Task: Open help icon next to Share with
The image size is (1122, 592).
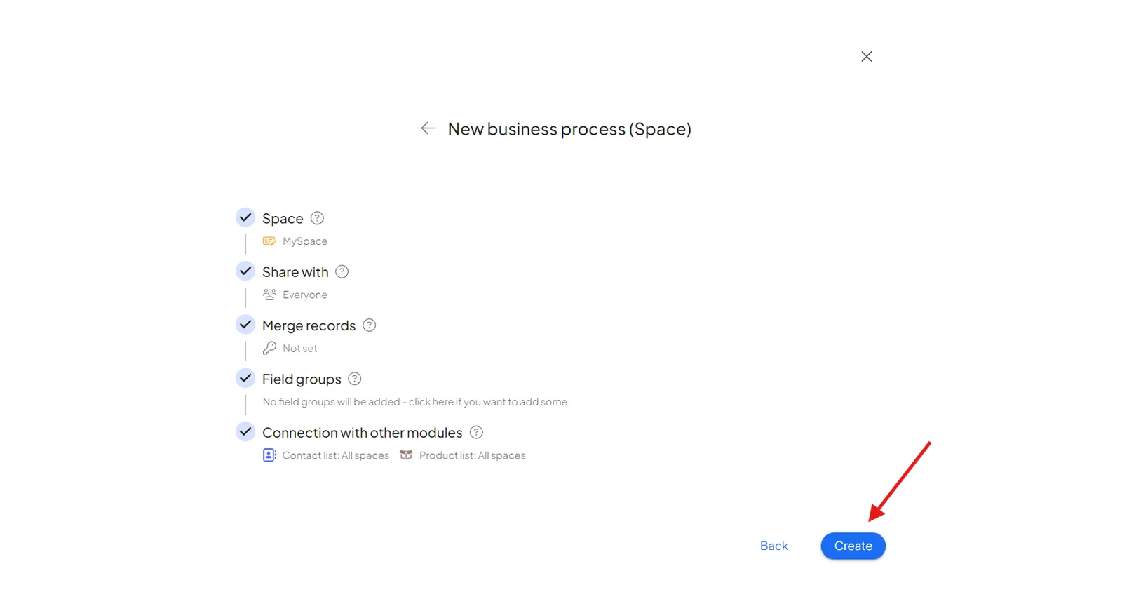Action: [x=342, y=271]
